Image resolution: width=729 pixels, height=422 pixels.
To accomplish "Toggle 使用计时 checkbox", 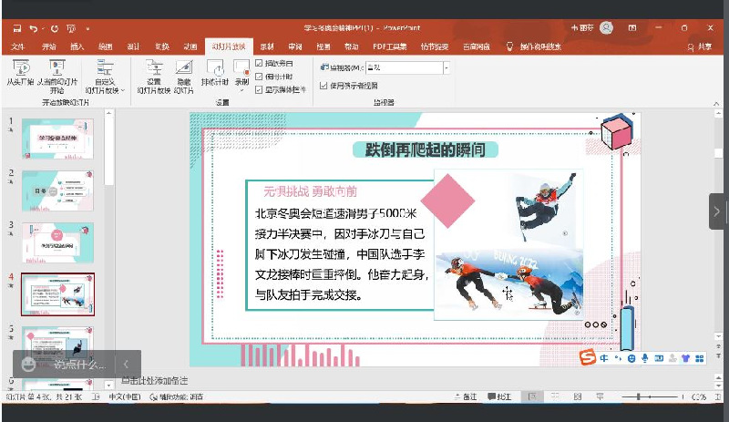I will coord(259,77).
